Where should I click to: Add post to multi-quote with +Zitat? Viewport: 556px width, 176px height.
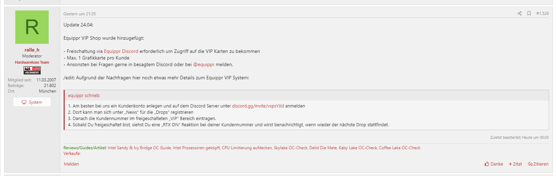coord(515,164)
